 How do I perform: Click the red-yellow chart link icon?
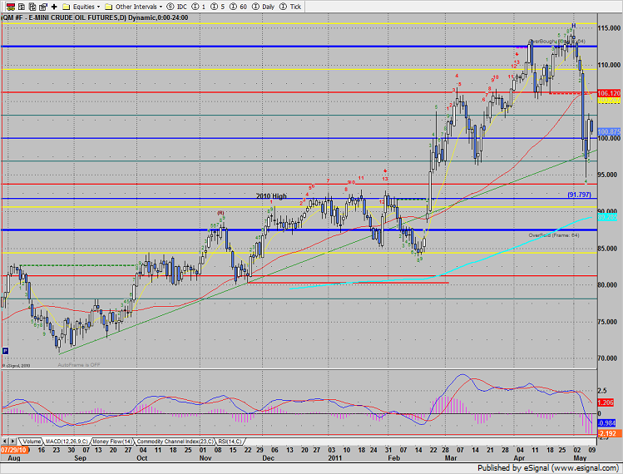point(11,7)
